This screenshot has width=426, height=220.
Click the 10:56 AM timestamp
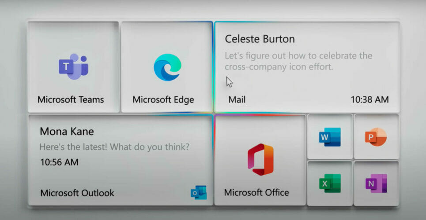(x=59, y=162)
